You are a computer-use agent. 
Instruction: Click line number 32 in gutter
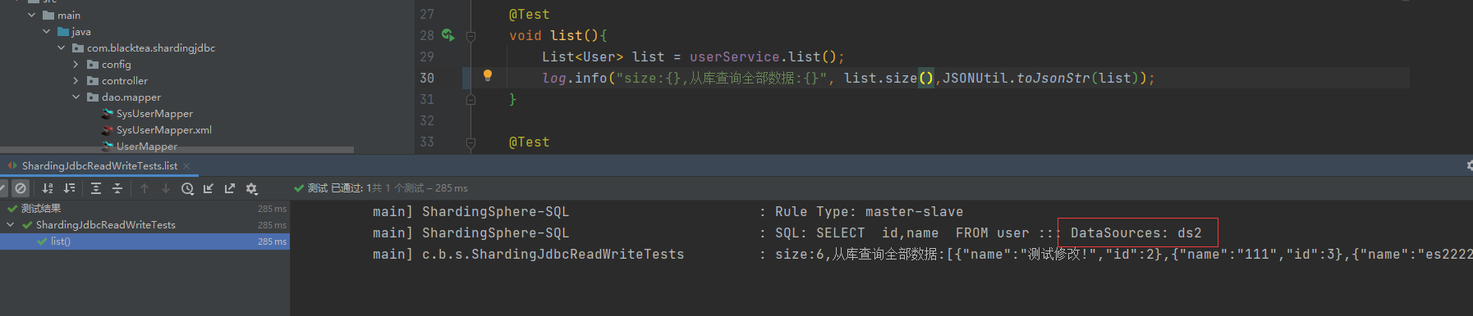click(427, 120)
